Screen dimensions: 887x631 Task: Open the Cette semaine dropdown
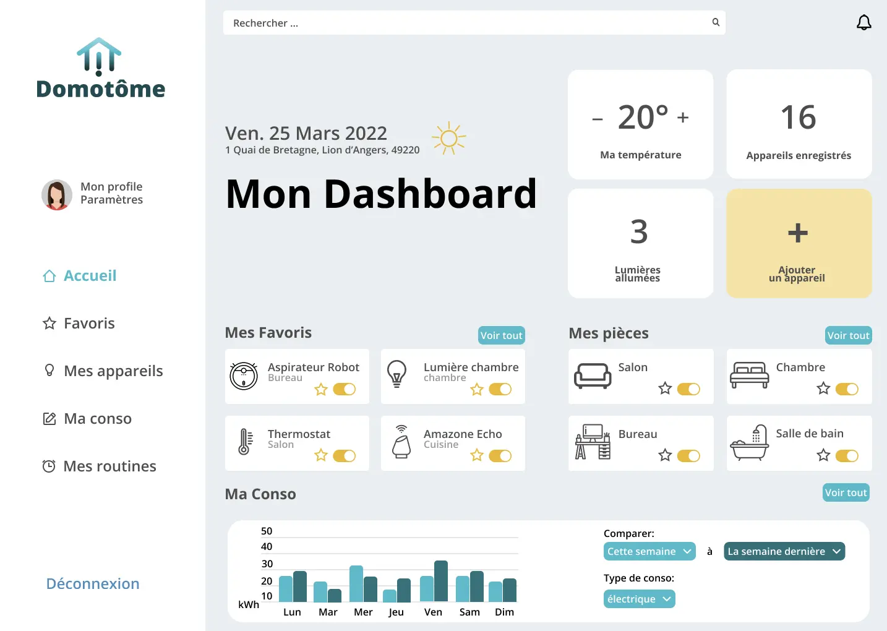click(649, 551)
